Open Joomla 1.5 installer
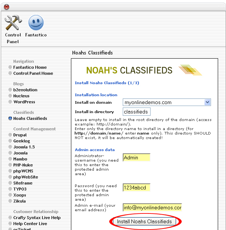 pos(24,147)
